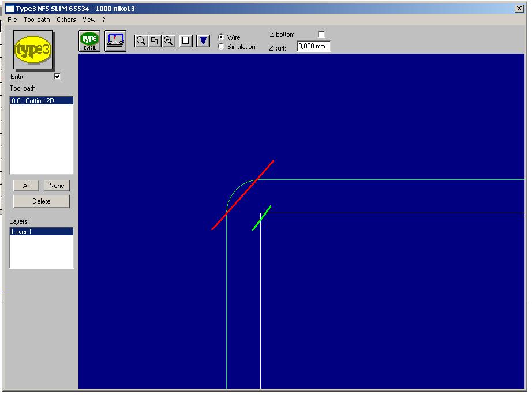Enable the Z bottom checkbox

click(321, 34)
